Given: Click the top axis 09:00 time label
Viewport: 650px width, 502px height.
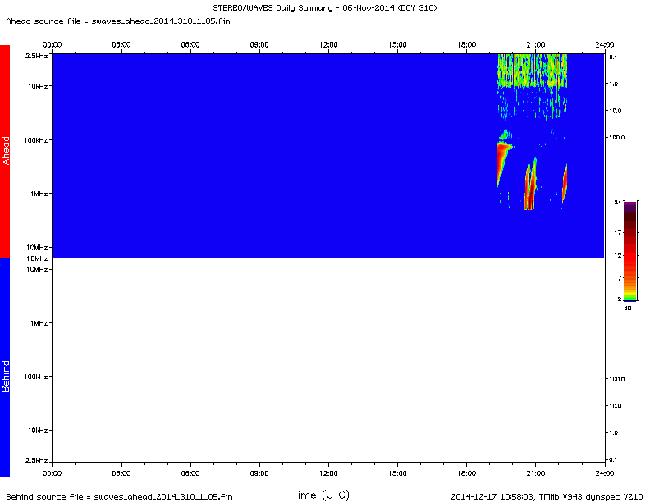Looking at the screenshot, I should (259, 45).
